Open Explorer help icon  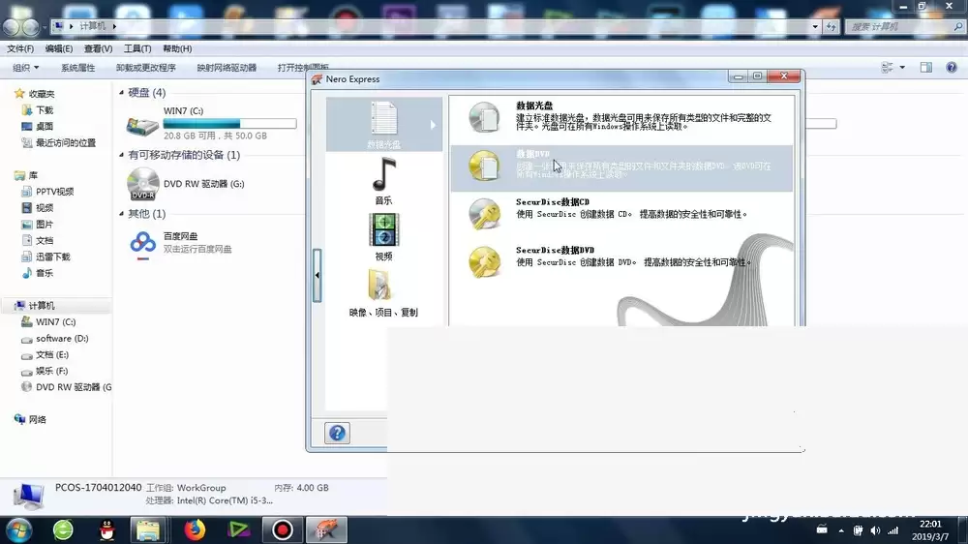click(x=952, y=68)
